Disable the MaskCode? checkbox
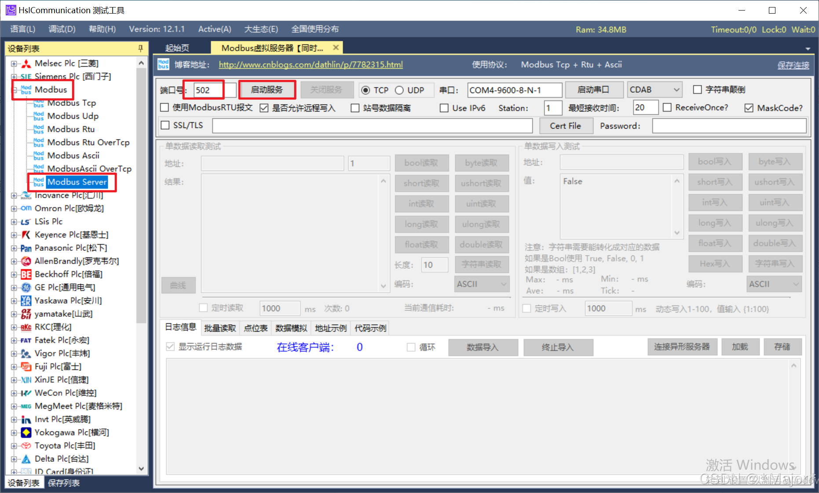The height and width of the screenshot is (493, 819). tap(749, 108)
